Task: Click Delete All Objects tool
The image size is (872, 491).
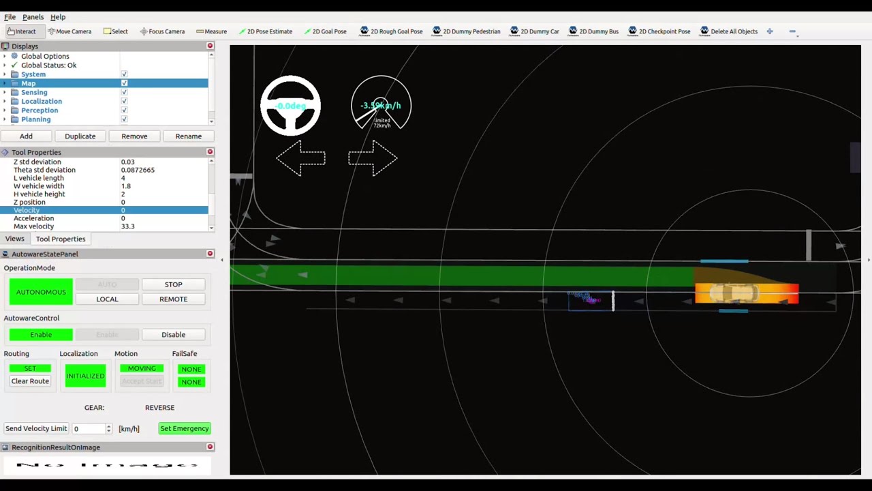Action: pos(728,31)
